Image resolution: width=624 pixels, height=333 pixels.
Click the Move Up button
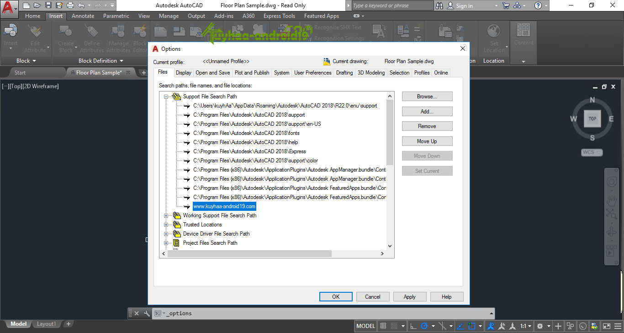point(427,141)
